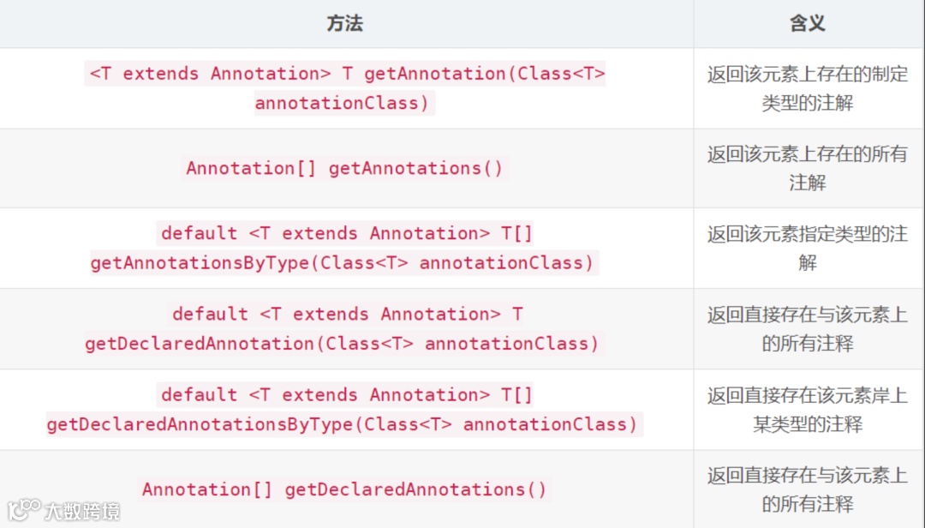Image resolution: width=925 pixels, height=528 pixels.
Task: Click getDeclaredAnnotation(Class<T> annotationClass) code
Action: tap(342, 344)
